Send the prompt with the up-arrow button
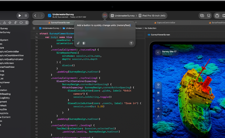The width and height of the screenshot is (225, 138). point(131,43)
